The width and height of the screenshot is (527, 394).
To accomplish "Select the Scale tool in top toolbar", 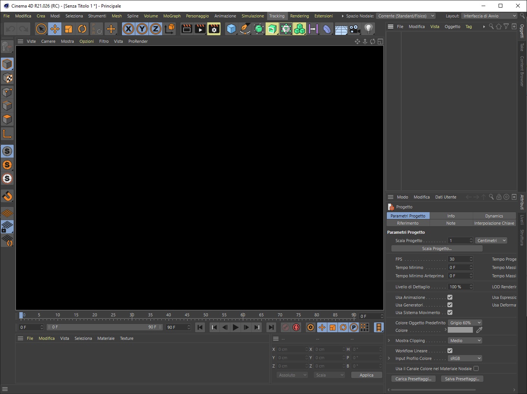I will (x=69, y=29).
